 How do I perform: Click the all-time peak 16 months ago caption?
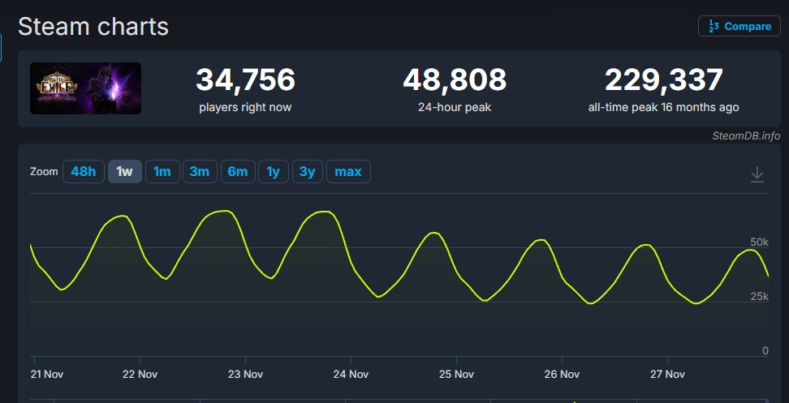(x=664, y=108)
